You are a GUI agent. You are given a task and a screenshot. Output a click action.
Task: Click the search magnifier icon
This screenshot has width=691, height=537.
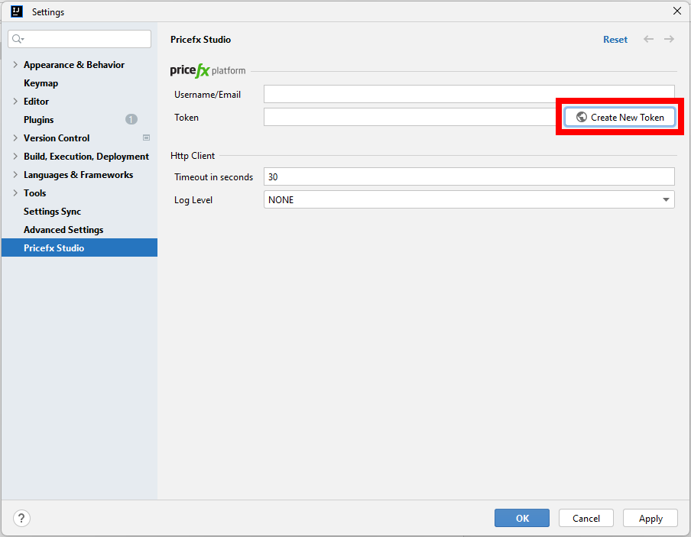(x=18, y=39)
